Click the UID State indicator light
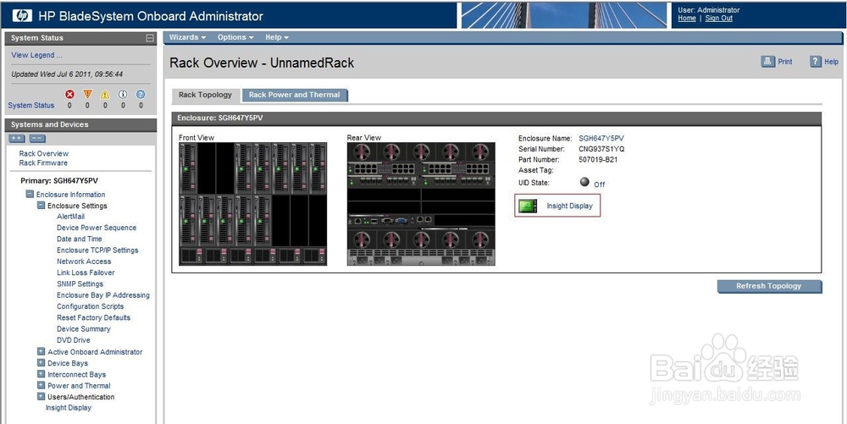Viewport: 847px width, 424px height. [x=584, y=182]
